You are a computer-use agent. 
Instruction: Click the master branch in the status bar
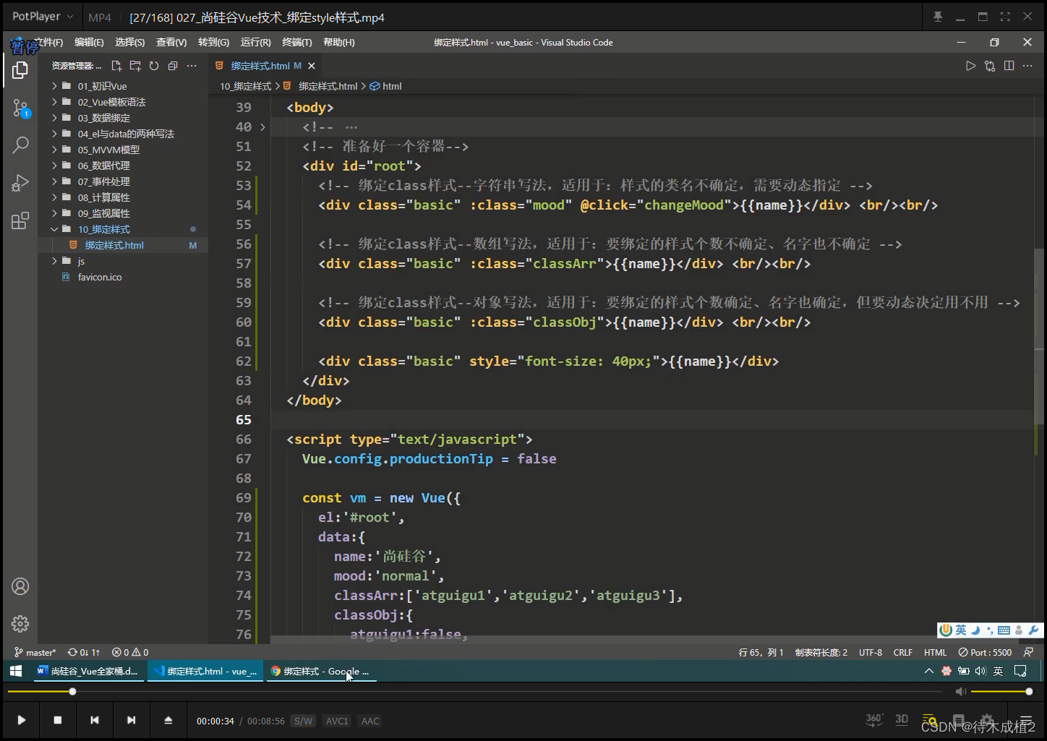(35, 652)
